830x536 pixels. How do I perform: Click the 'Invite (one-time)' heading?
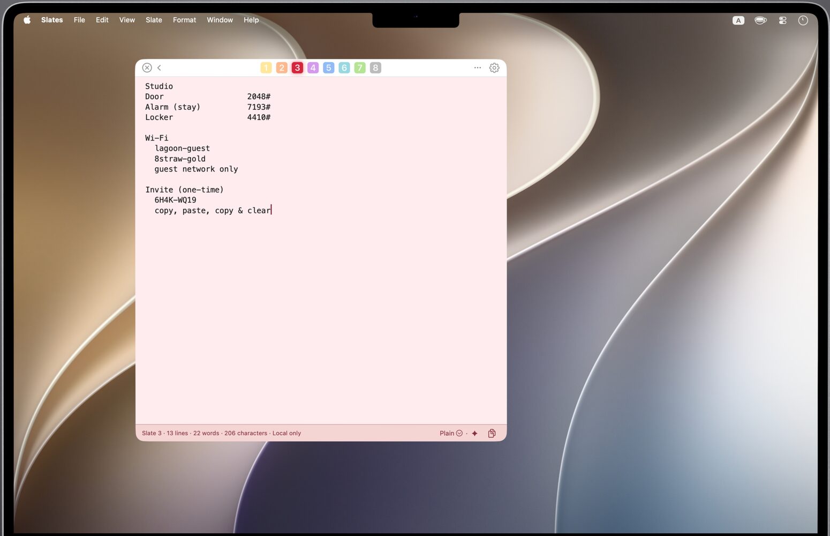pyautogui.click(x=184, y=190)
